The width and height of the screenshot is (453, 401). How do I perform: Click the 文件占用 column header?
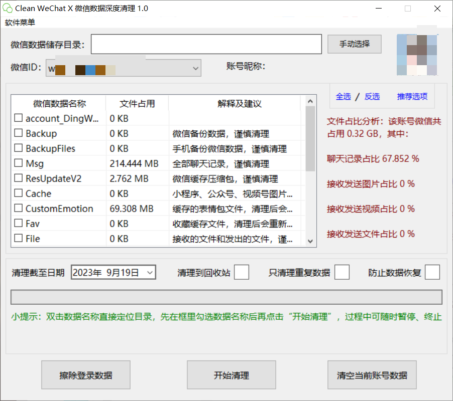pos(137,103)
